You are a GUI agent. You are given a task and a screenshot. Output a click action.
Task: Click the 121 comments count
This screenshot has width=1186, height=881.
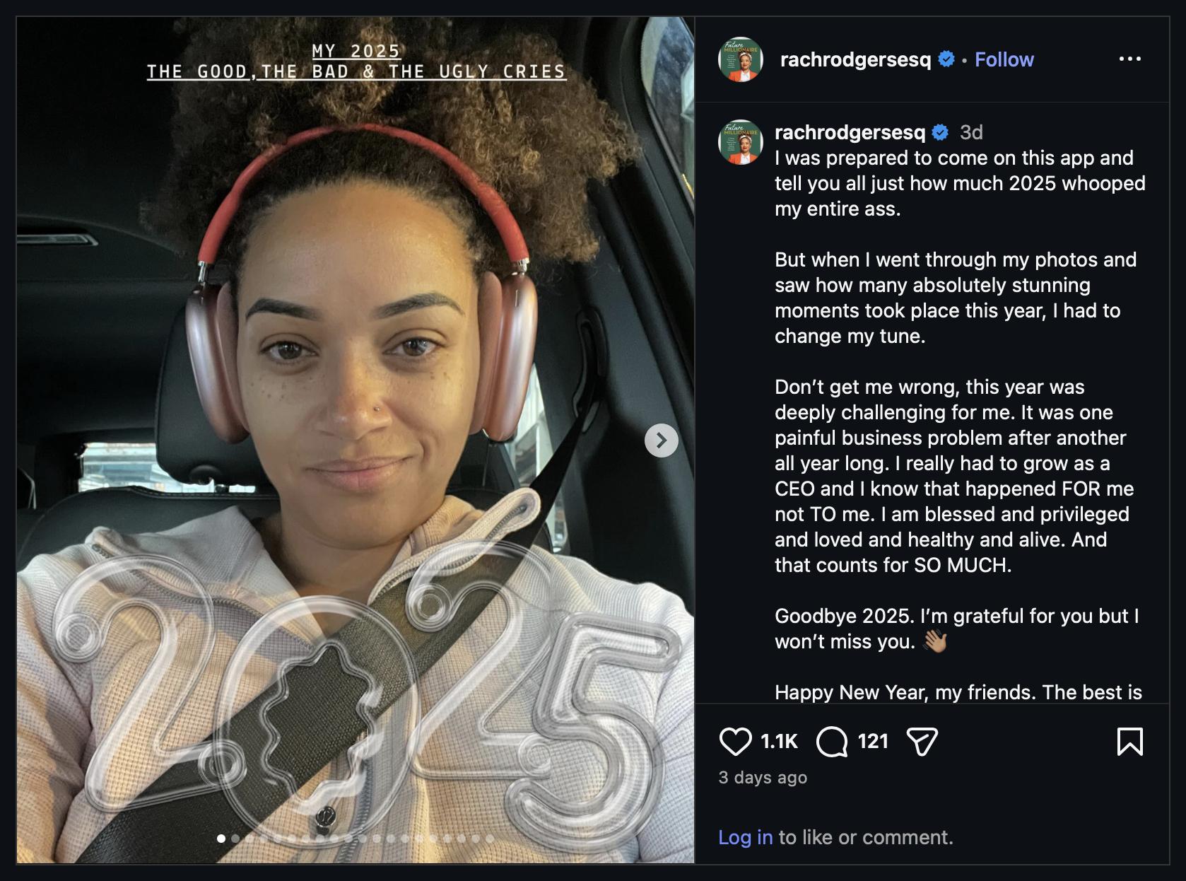[x=873, y=741]
